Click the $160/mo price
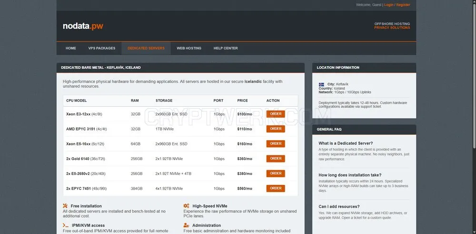The height and width of the screenshot is (234, 476). tap(245, 144)
